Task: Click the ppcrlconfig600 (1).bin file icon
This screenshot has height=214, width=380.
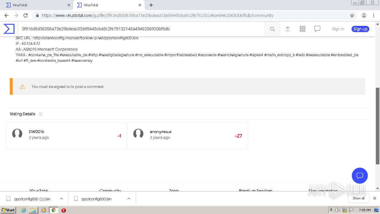Action: (x=8, y=199)
